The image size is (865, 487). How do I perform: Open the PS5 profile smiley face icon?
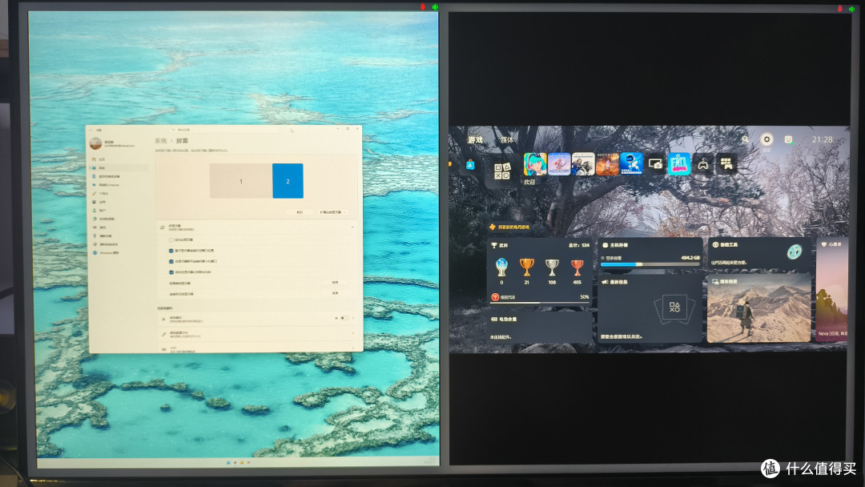tap(788, 139)
